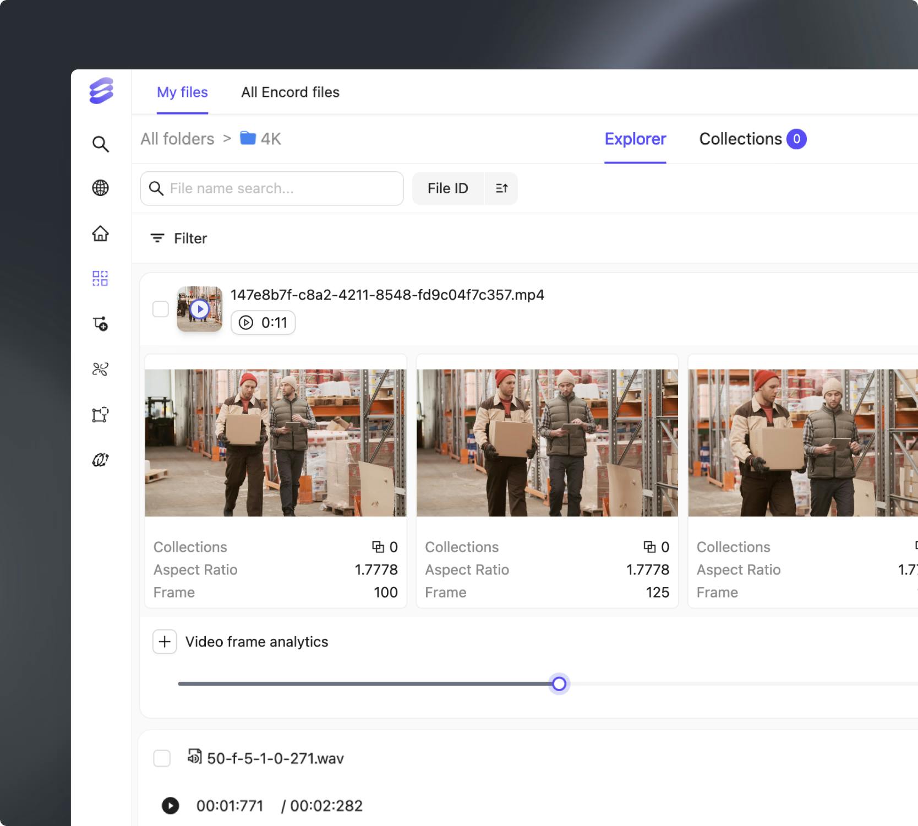Click the blue 4K folder icon
Image resolution: width=918 pixels, height=826 pixels.
coord(248,138)
